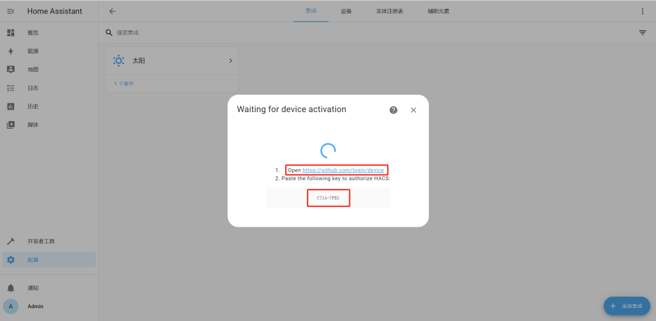Switch to the 设备 devices tab

(x=346, y=12)
